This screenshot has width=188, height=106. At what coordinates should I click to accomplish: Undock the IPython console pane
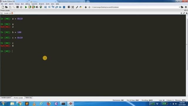(185, 11)
